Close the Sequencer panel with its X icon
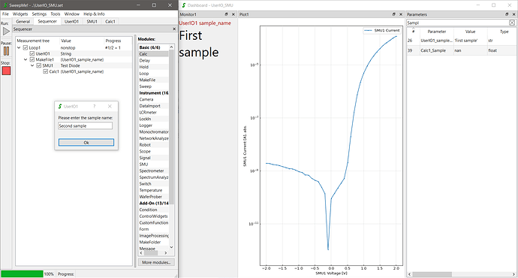518x278 pixels. (x=174, y=29)
